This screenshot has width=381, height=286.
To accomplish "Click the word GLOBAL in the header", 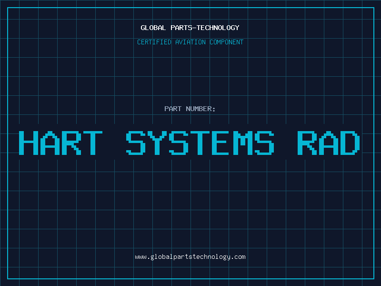I will pos(153,28).
